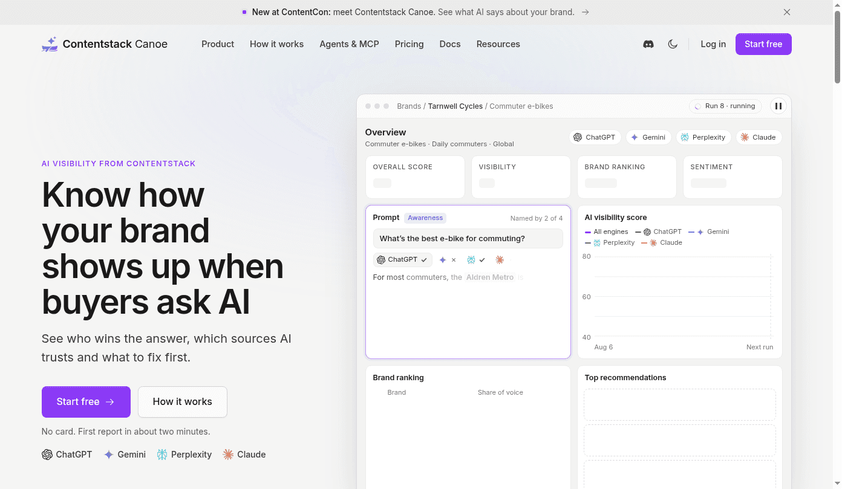Open How it works in navbar
Screen dimensions: 842x489
[x=276, y=44]
